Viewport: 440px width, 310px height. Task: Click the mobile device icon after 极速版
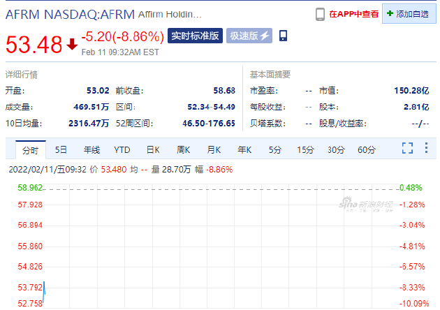point(283,36)
